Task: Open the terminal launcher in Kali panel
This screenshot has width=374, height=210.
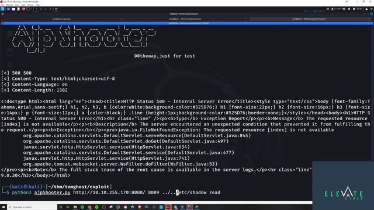Action: coord(28,9)
